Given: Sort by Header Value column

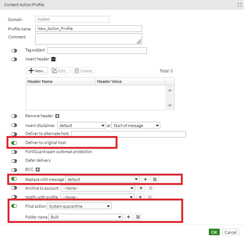Looking at the screenshot, I should click(130, 81).
